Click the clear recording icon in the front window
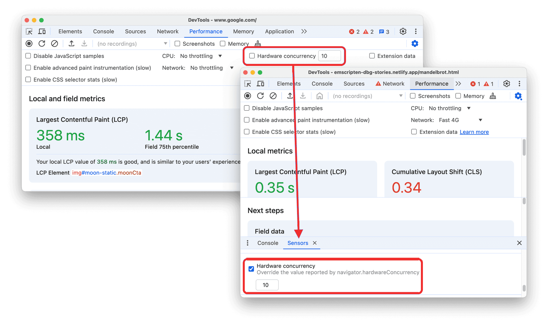The height and width of the screenshot is (321, 549). 273,96
